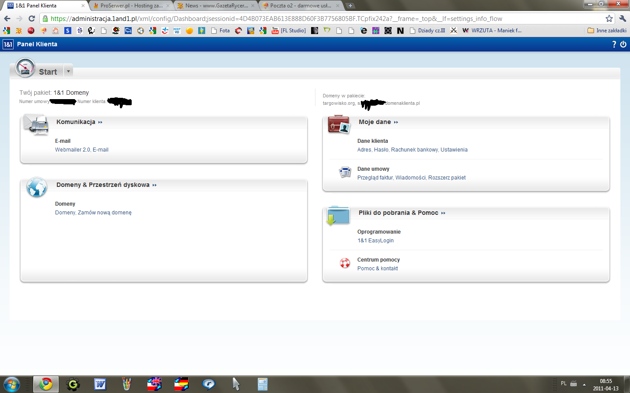
Task: Click the Zamów nową domenę link
Action: (x=105, y=213)
